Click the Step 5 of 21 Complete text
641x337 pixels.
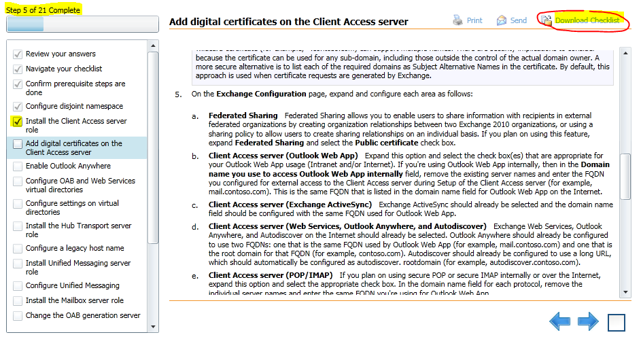point(43,10)
